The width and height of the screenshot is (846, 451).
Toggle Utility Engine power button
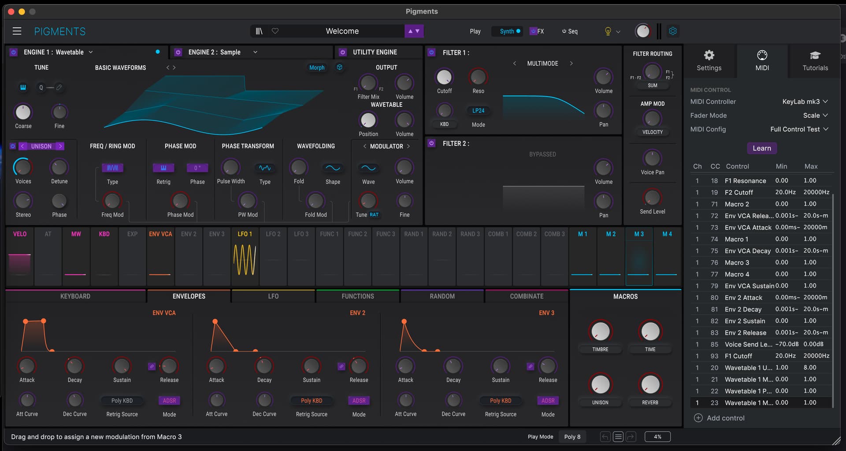point(343,52)
